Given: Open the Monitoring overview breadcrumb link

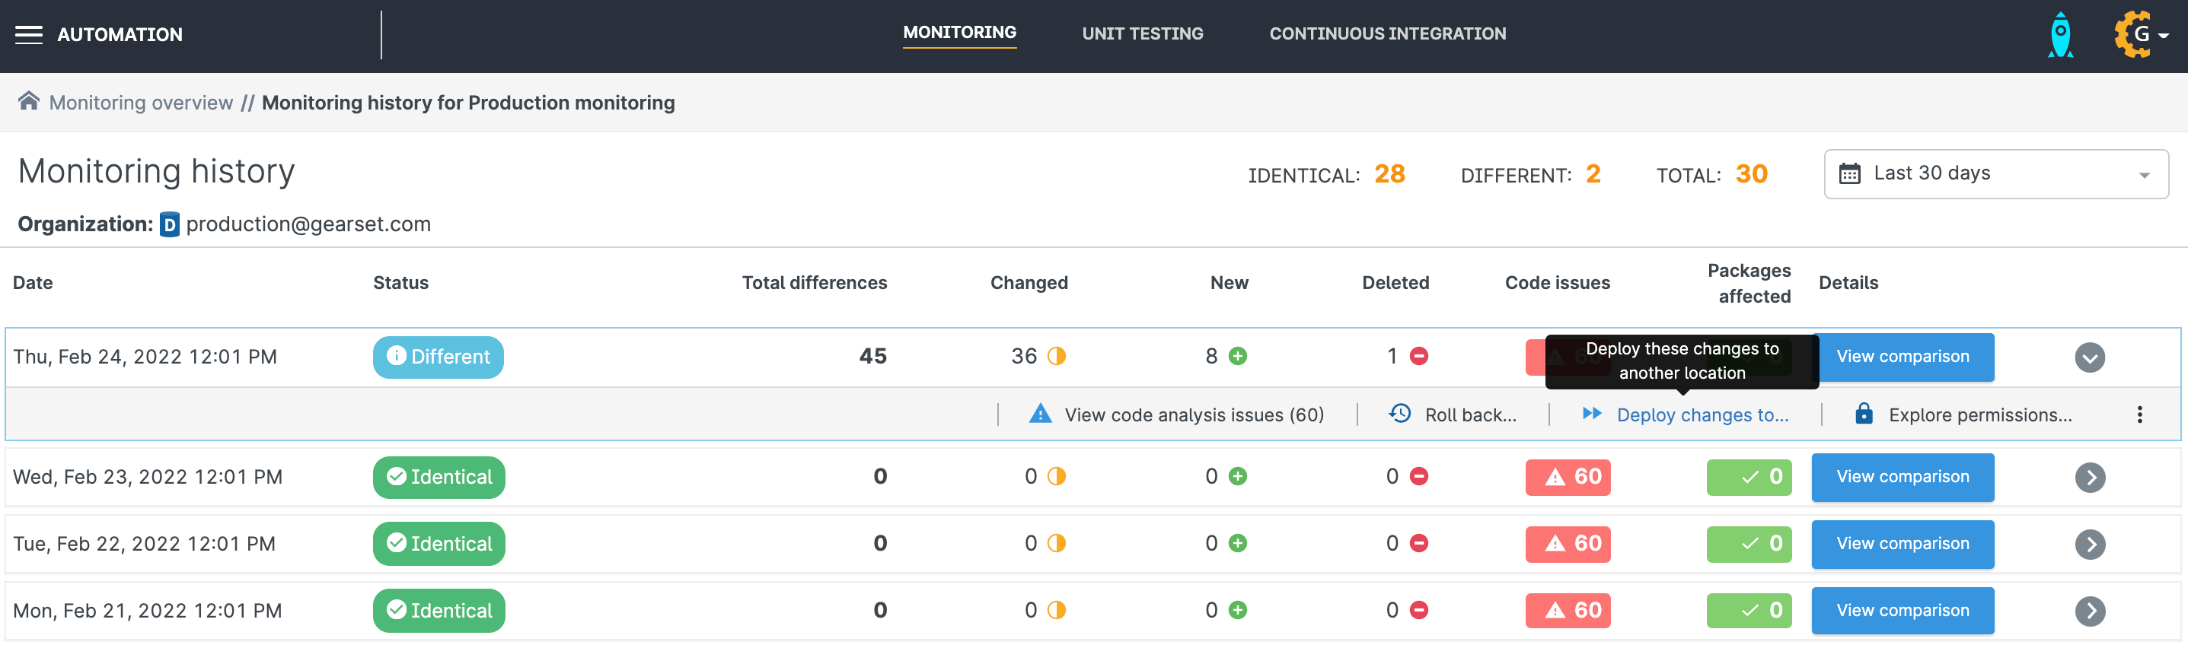Looking at the screenshot, I should click(141, 103).
